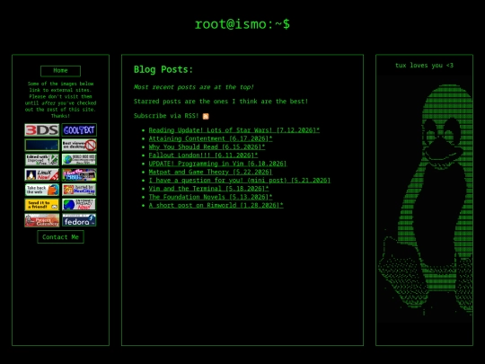This screenshot has height=364, width=485.
Task: Click the 'tux loves you <3' caption
Action: pyautogui.click(x=424, y=66)
